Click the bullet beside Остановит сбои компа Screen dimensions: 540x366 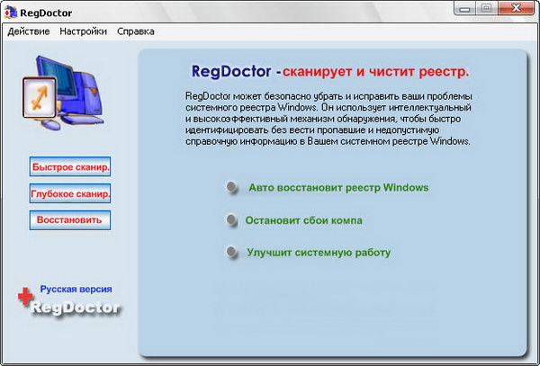pyautogui.click(x=232, y=219)
